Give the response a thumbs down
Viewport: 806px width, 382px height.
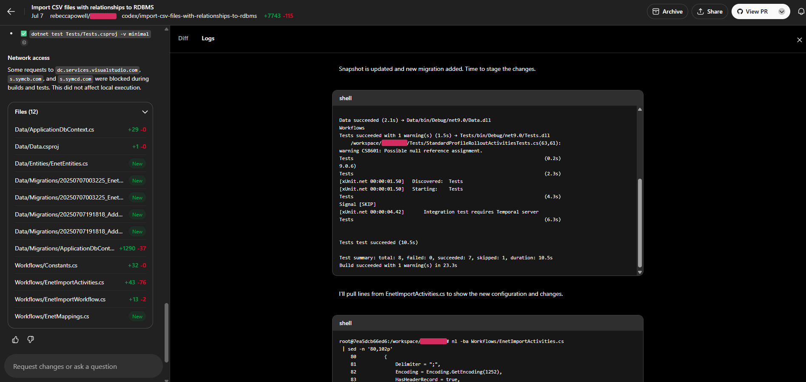[x=30, y=340]
